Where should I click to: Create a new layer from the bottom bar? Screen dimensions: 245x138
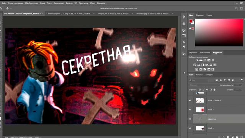pyautogui.click(x=242, y=137)
